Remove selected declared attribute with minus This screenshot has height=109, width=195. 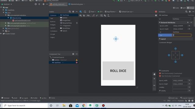(191, 22)
